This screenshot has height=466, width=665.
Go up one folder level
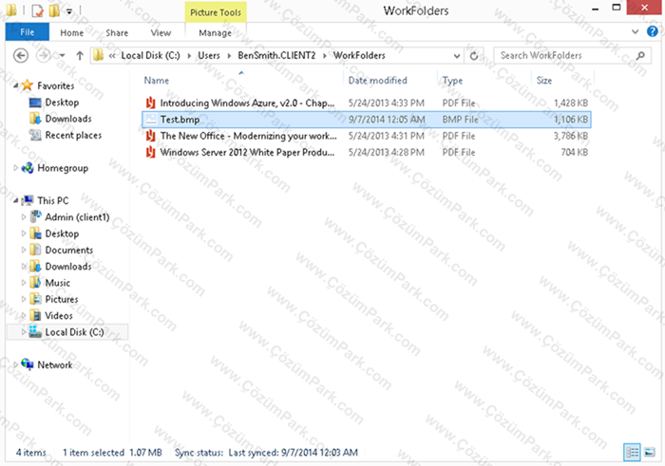(80, 55)
